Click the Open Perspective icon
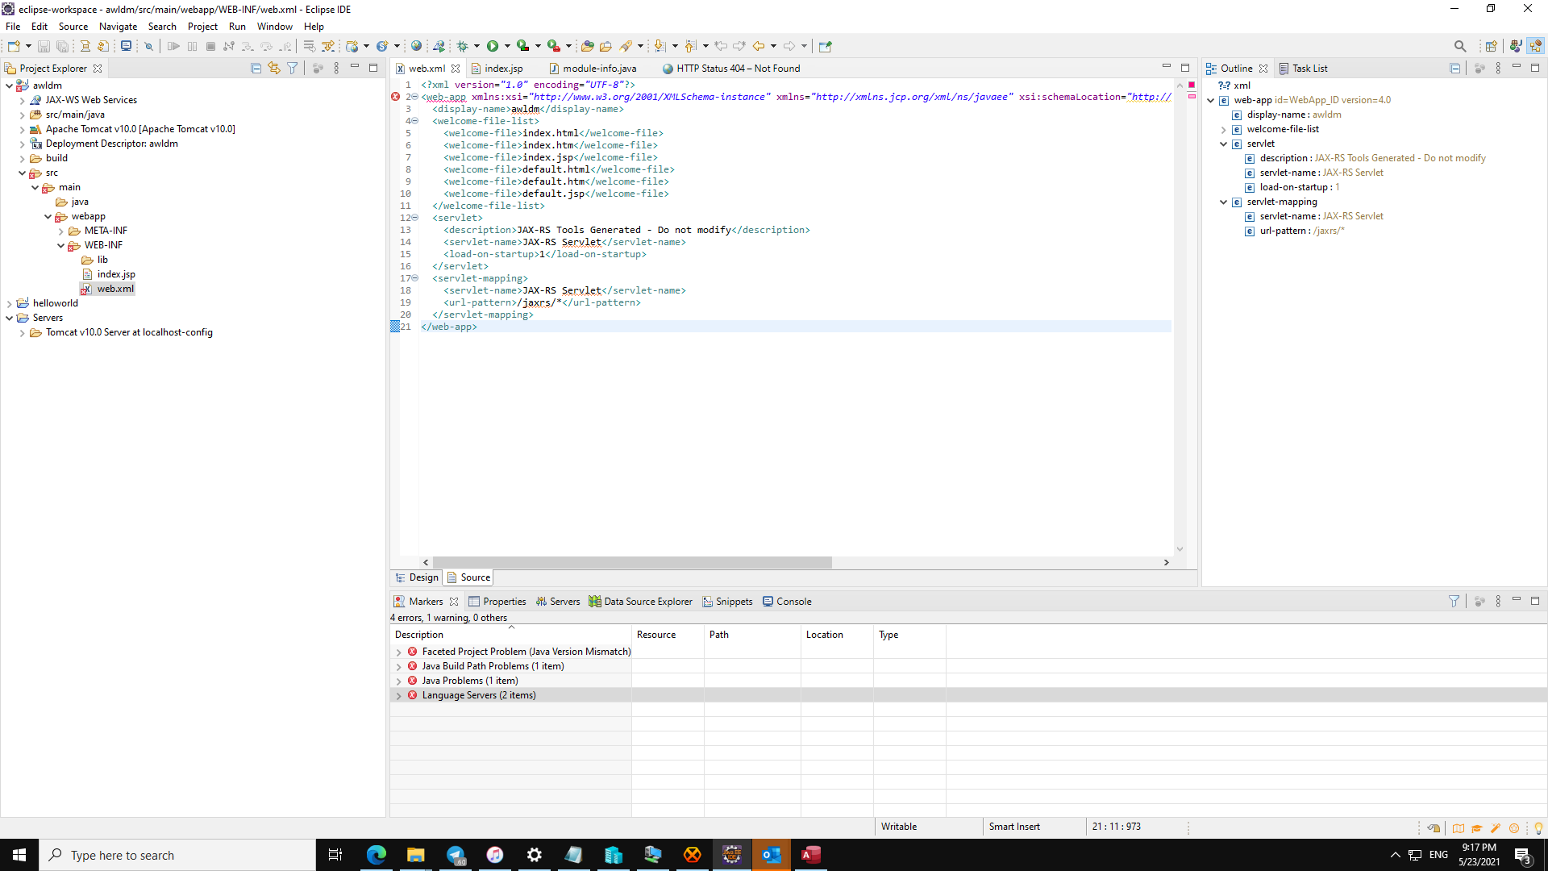 [1491, 46]
